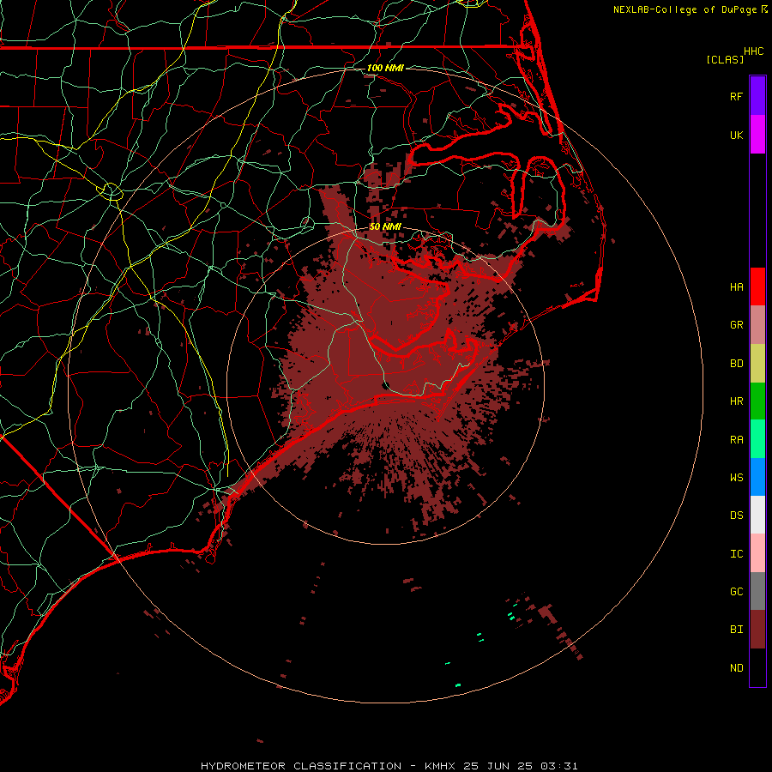The width and height of the screenshot is (772, 772).
Task: Click the UK magenta legend swatch
Action: pyautogui.click(x=757, y=135)
